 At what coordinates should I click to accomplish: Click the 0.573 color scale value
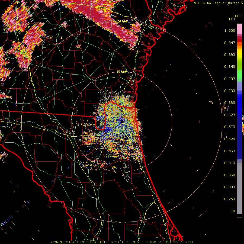coord(230,127)
